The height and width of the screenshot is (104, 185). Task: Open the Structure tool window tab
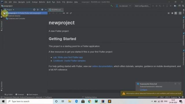point(1,26)
